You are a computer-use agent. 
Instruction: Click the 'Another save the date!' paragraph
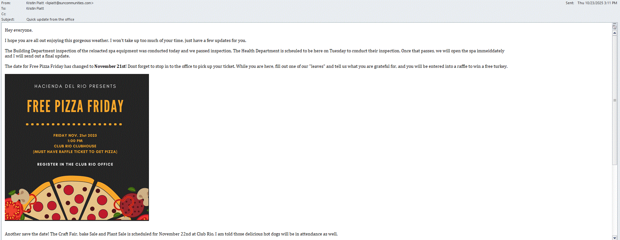[x=171, y=234]
